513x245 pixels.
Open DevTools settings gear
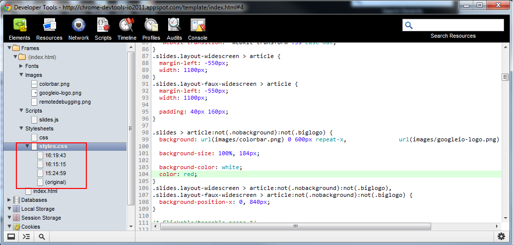click(501, 237)
